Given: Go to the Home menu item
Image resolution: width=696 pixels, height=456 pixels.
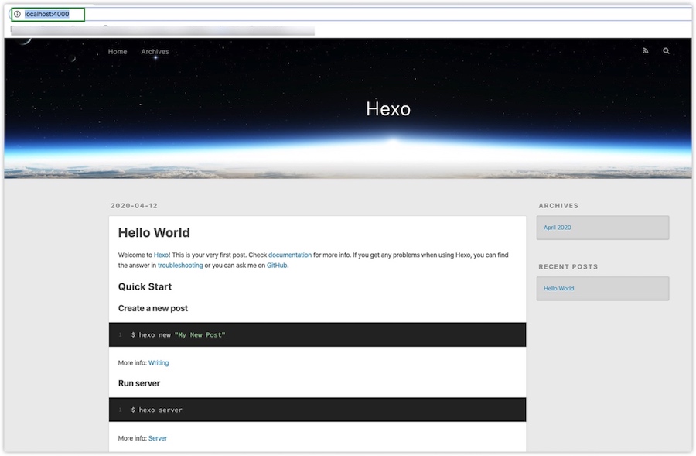Looking at the screenshot, I should pos(118,52).
